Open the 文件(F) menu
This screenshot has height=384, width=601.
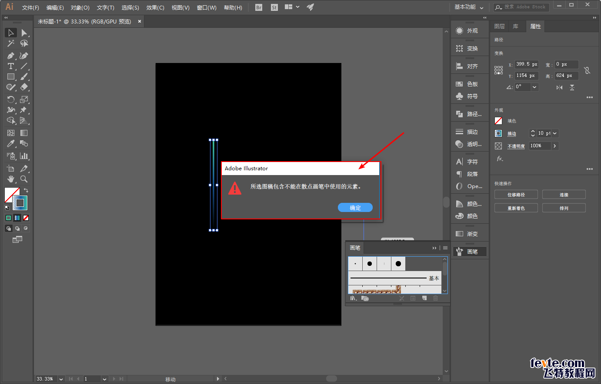[30, 7]
